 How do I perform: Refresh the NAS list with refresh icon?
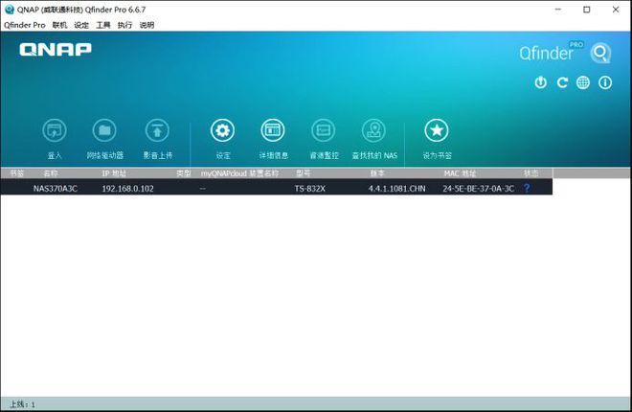click(x=562, y=82)
